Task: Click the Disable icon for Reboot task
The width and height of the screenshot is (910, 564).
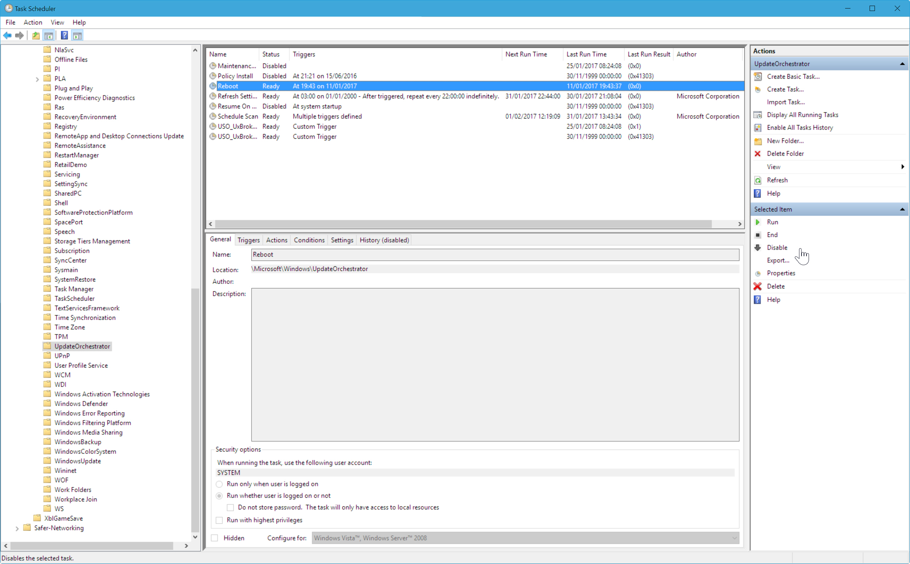Action: tap(758, 247)
